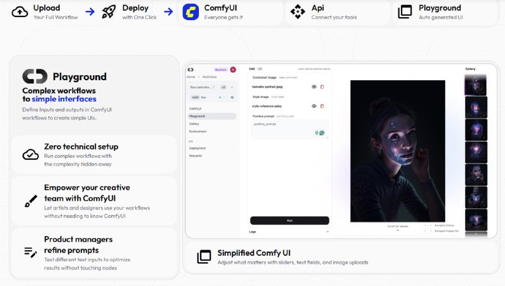Click the hannahs-portrait.jpeg file name
505x286 pixels.
[x=267, y=86]
